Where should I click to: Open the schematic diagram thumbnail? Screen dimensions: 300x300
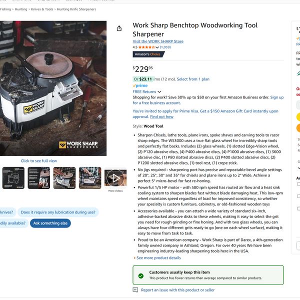(x=13, y=177)
